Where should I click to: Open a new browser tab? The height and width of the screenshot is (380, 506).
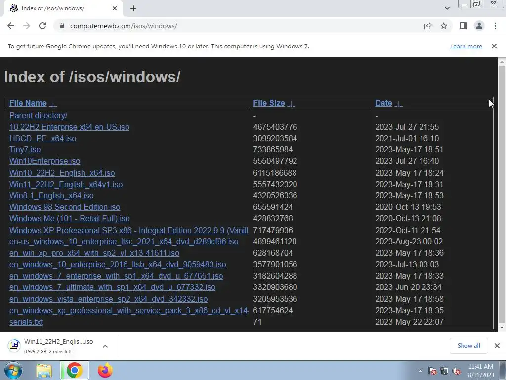pyautogui.click(x=133, y=8)
